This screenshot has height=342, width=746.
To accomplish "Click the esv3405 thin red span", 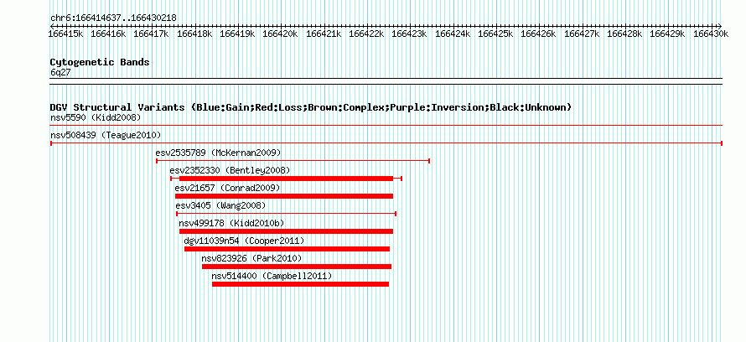I will pyautogui.click(x=287, y=214).
